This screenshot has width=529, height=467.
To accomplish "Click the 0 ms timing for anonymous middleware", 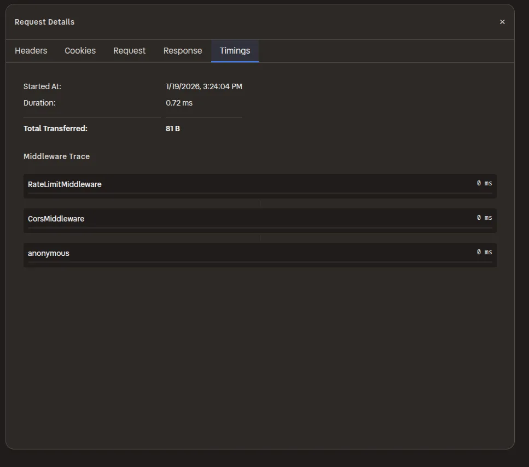I will tap(483, 252).
